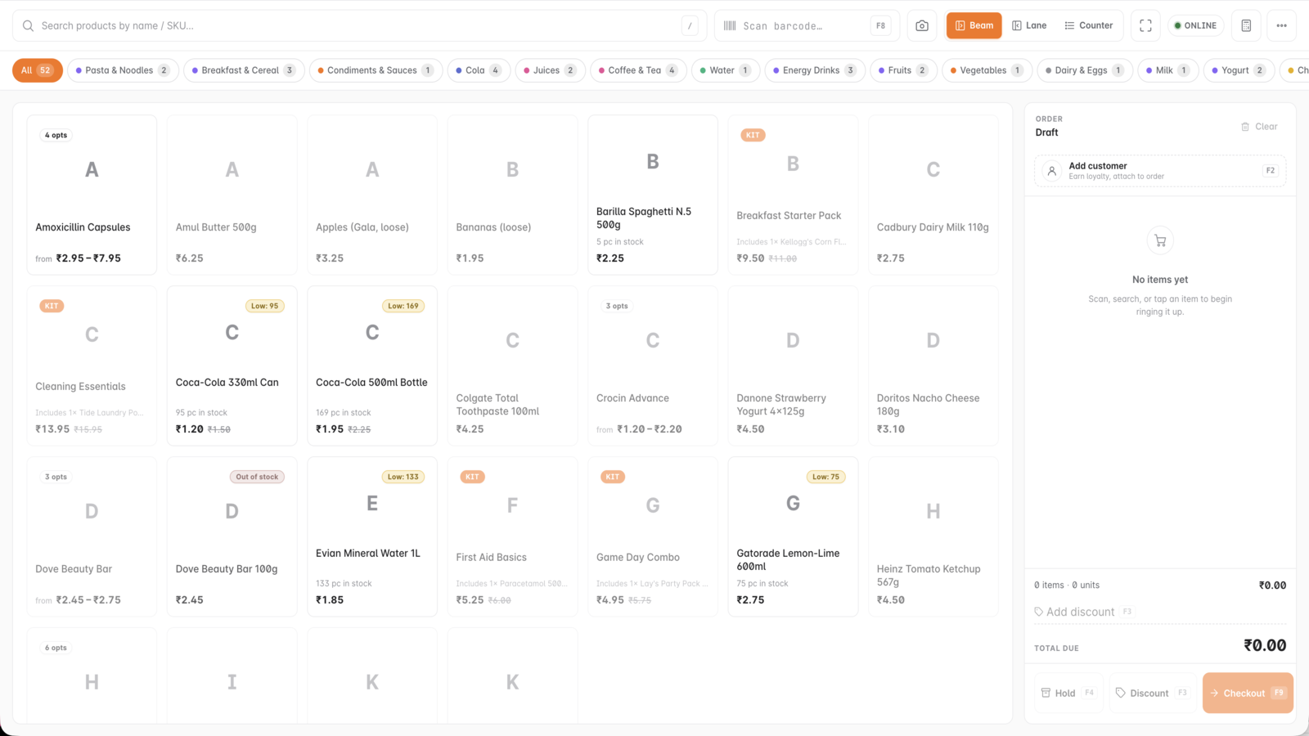Select out-of-stock Dove Beauty Bar 100g
Screen dimensions: 1309x736
point(232,536)
